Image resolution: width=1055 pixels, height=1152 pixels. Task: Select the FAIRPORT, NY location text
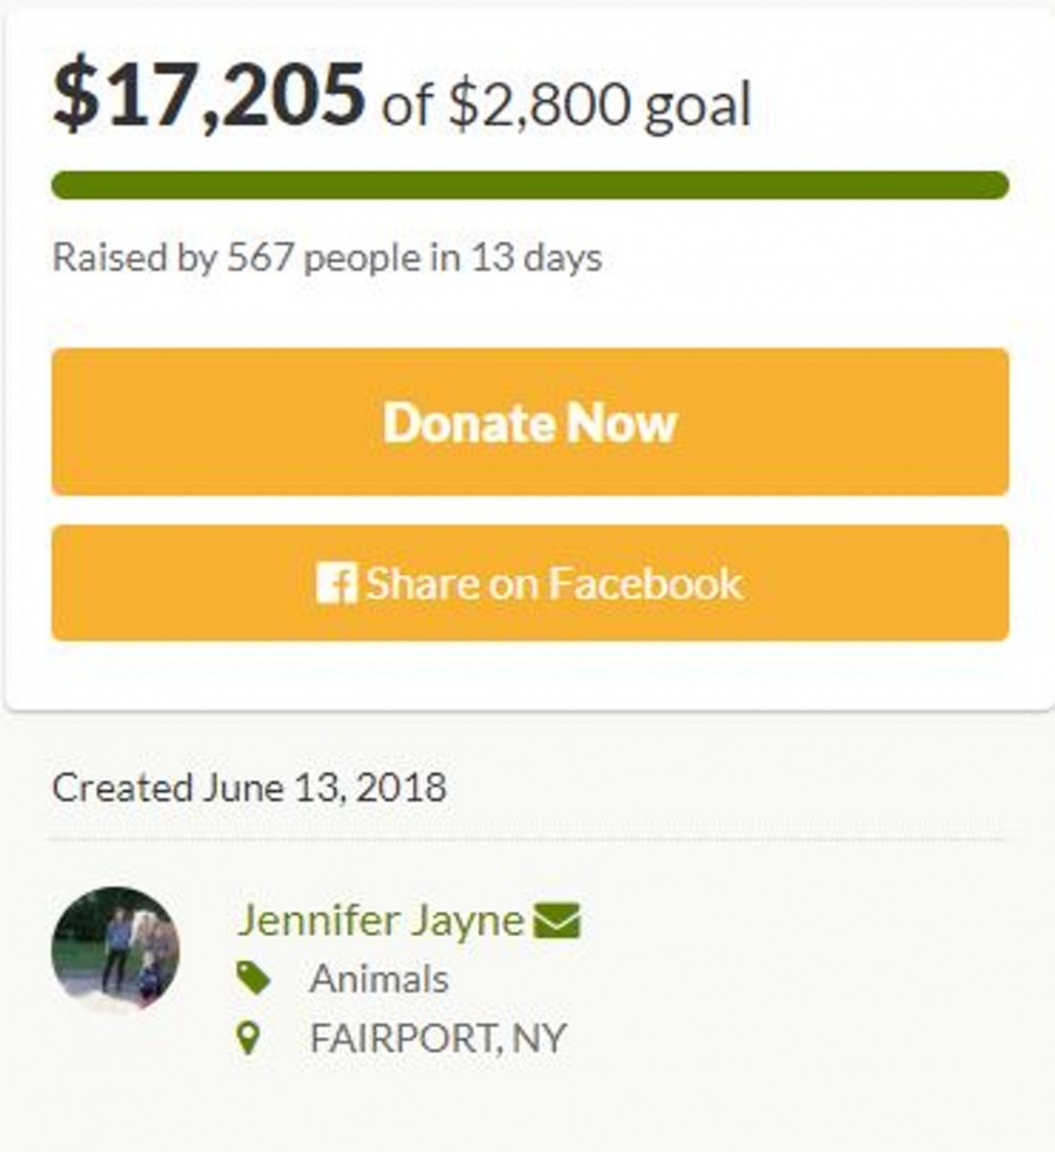tap(437, 1036)
